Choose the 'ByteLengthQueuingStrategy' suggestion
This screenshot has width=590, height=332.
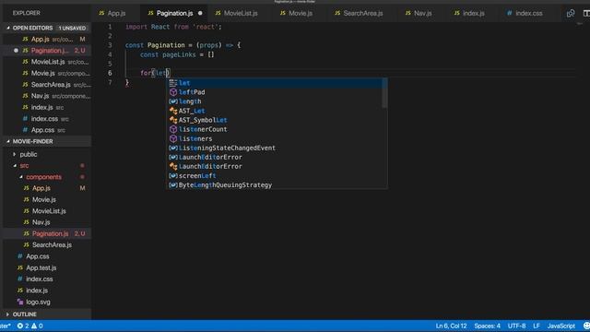(275, 185)
